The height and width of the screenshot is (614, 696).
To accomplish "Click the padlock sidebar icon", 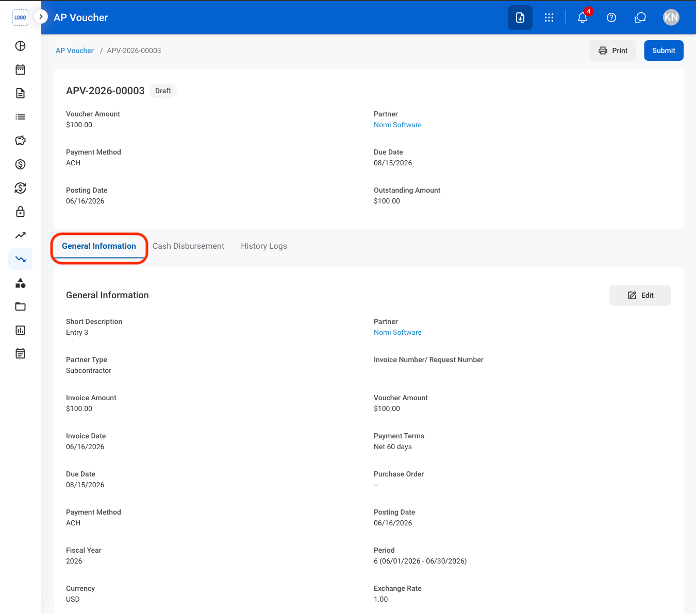I will 20,212.
